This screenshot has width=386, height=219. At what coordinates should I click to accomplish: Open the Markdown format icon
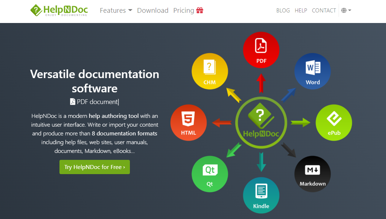pyautogui.click(x=313, y=174)
